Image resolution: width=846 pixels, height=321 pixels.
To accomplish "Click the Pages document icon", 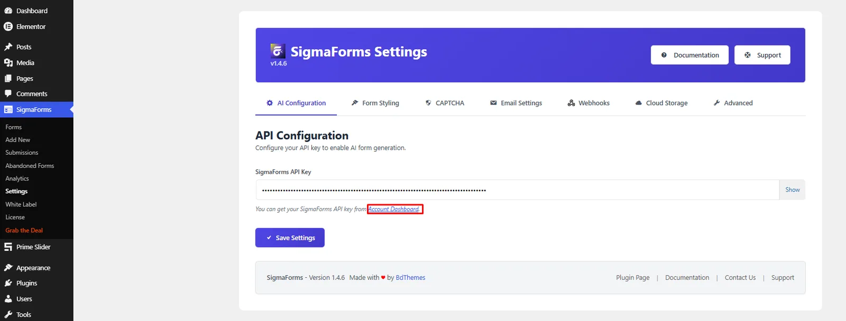I will tap(8, 78).
